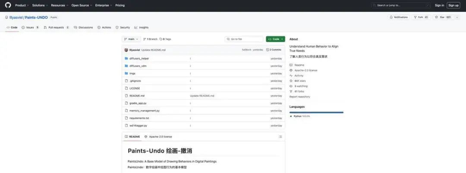Screen dimensions: 466x173
Task: Expand the Enterprise menu
Action: (x=104, y=5)
